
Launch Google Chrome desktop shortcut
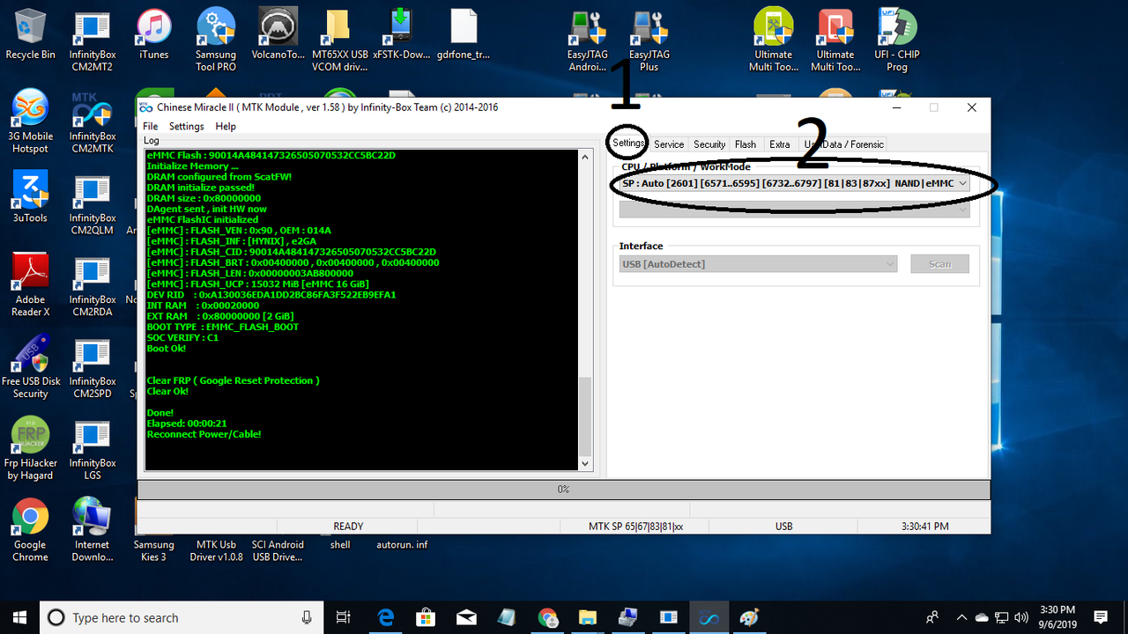[x=30, y=530]
